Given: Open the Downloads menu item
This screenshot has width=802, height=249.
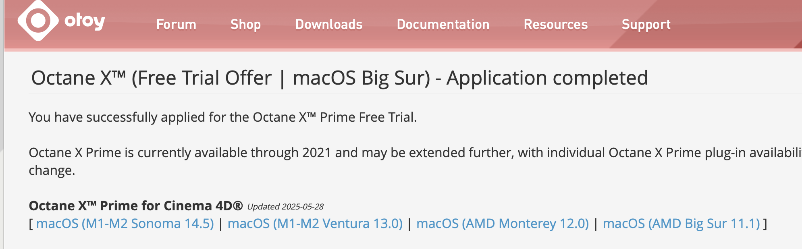Looking at the screenshot, I should [329, 25].
